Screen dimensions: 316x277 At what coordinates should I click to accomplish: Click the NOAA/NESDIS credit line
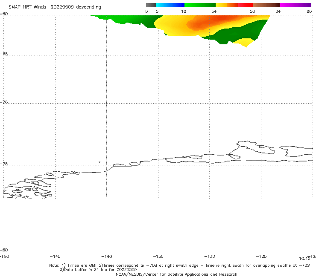tap(176, 274)
